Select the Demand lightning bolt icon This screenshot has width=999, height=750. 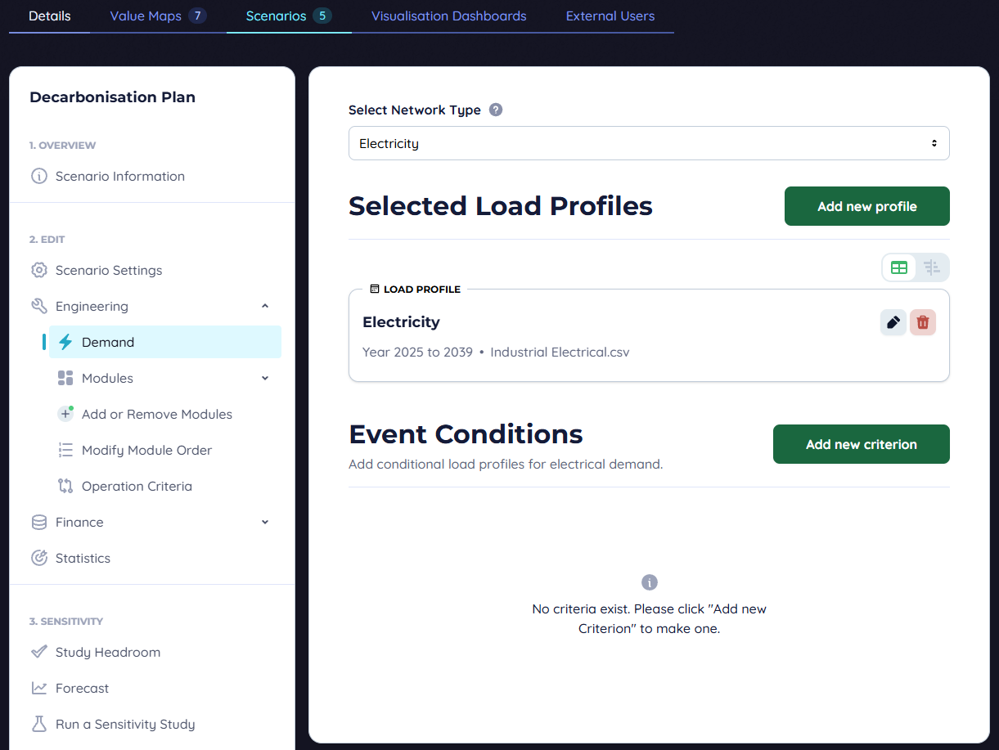(x=65, y=342)
